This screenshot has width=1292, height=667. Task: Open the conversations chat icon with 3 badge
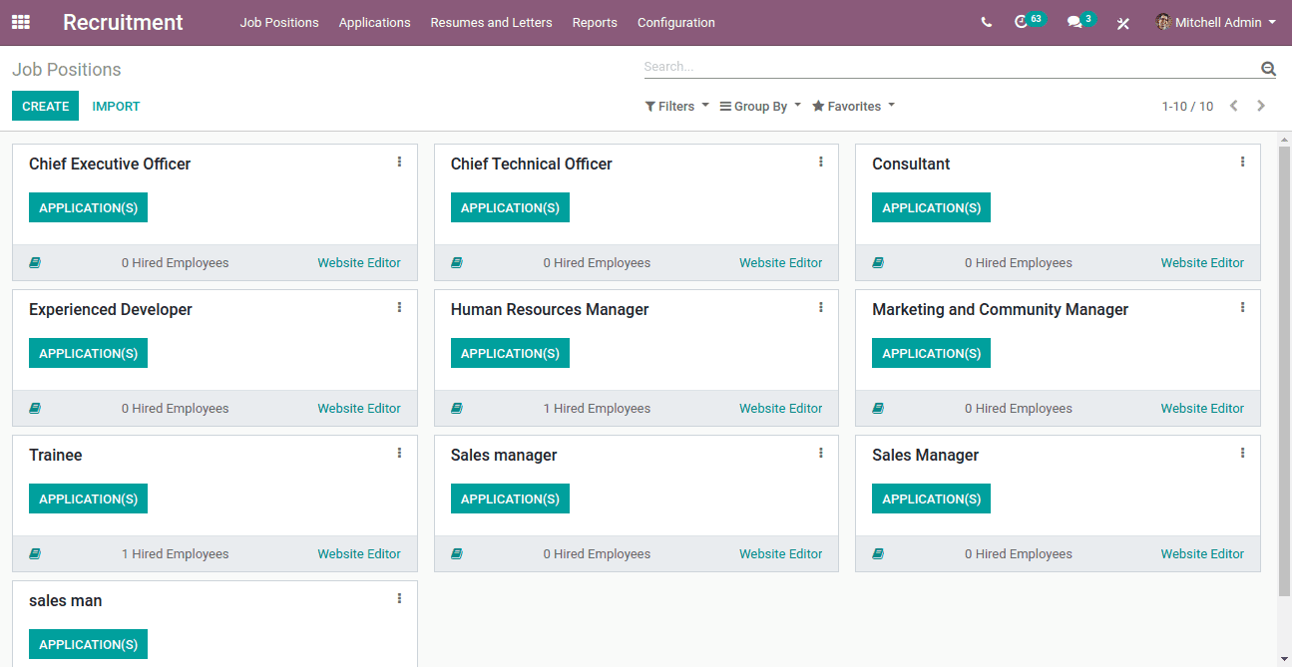(x=1075, y=22)
